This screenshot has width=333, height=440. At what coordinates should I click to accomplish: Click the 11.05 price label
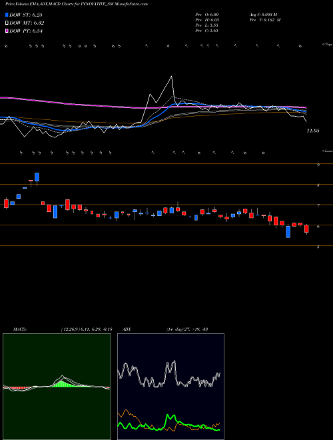tap(313, 131)
